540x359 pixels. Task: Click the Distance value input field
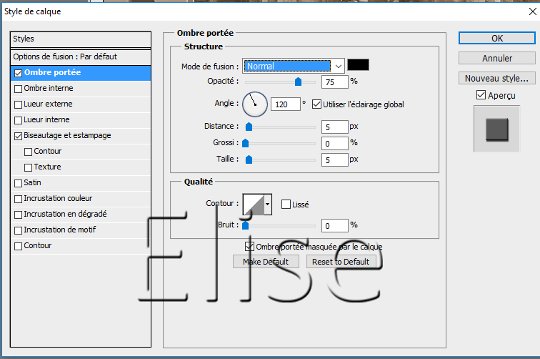(x=334, y=127)
